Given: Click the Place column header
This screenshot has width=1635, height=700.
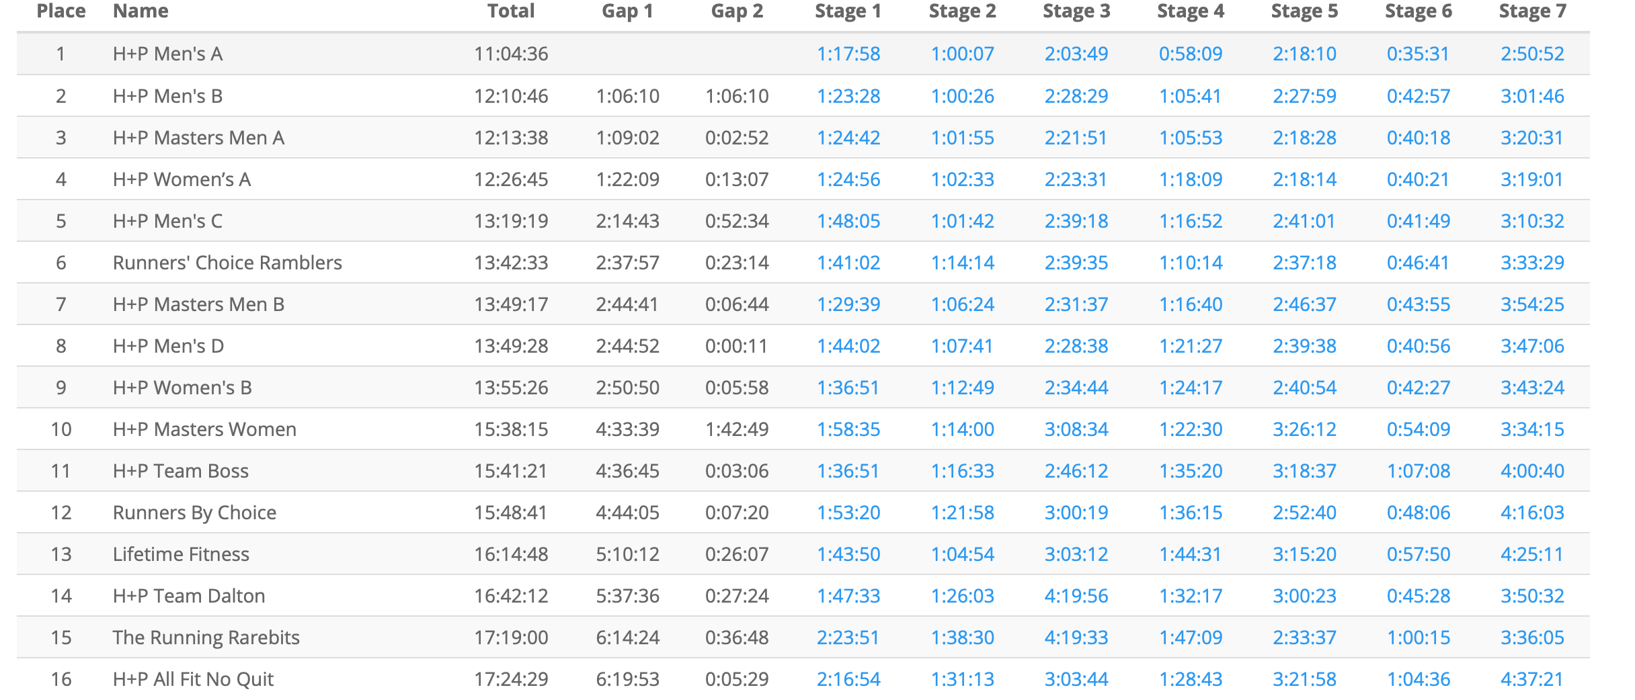Looking at the screenshot, I should pyautogui.click(x=61, y=11).
